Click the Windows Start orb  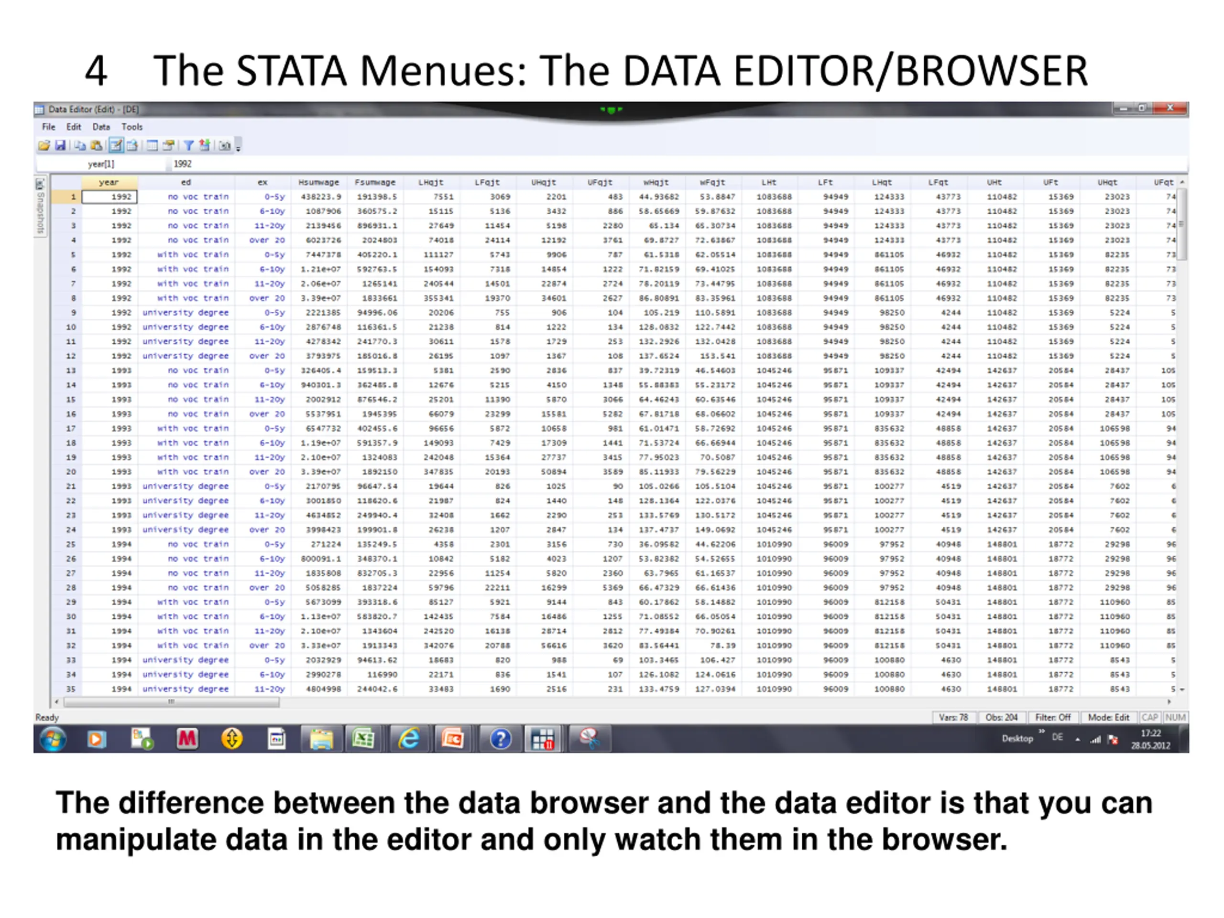[53, 739]
